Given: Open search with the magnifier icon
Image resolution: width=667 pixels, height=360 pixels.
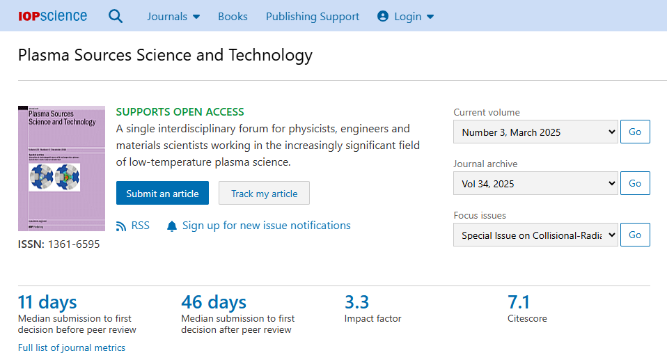Looking at the screenshot, I should (116, 16).
